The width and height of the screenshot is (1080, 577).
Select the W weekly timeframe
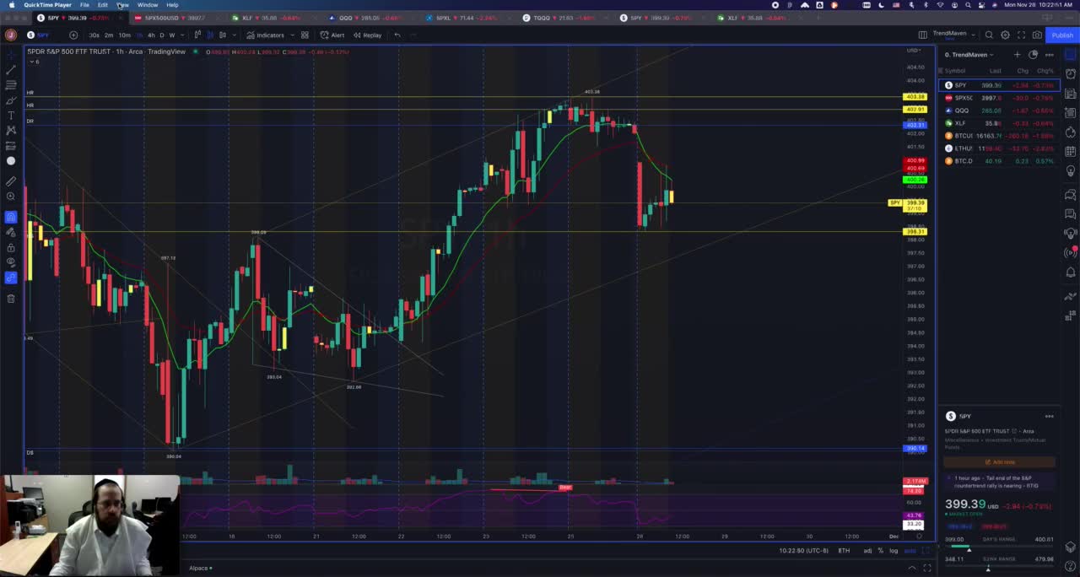pos(172,35)
